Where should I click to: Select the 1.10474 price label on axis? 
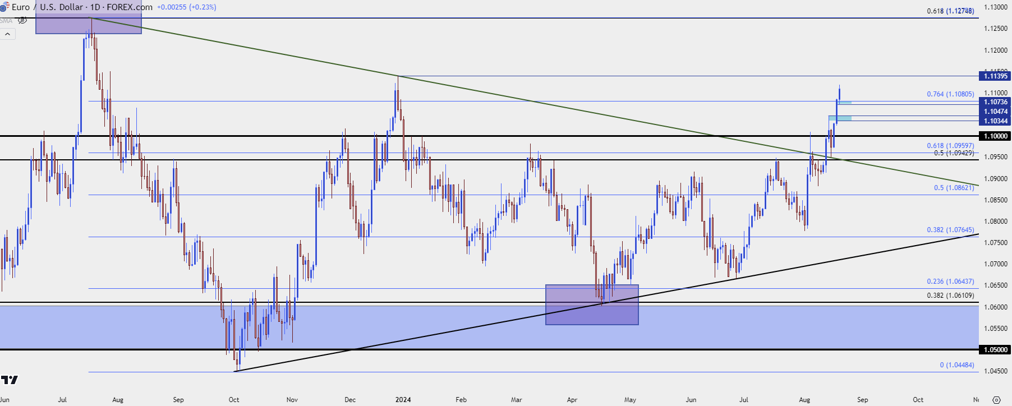tap(996, 112)
